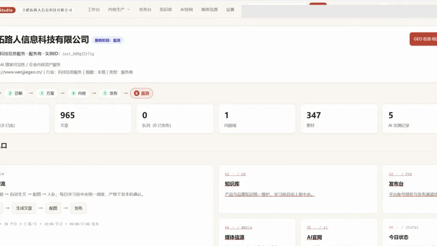The width and height of the screenshot is (437, 246).
Task: Go to 发布台 in the top navigation
Action: tap(145, 9)
